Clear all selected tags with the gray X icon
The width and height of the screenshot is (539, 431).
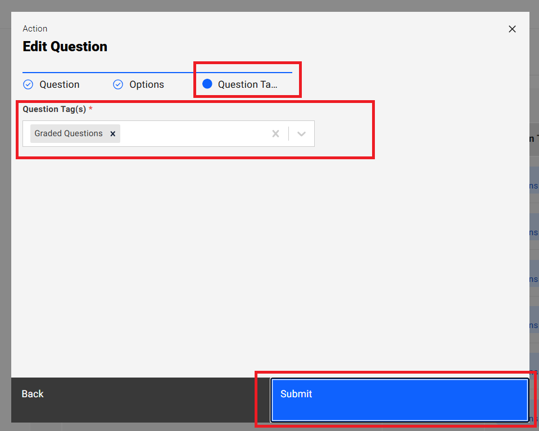(x=275, y=133)
